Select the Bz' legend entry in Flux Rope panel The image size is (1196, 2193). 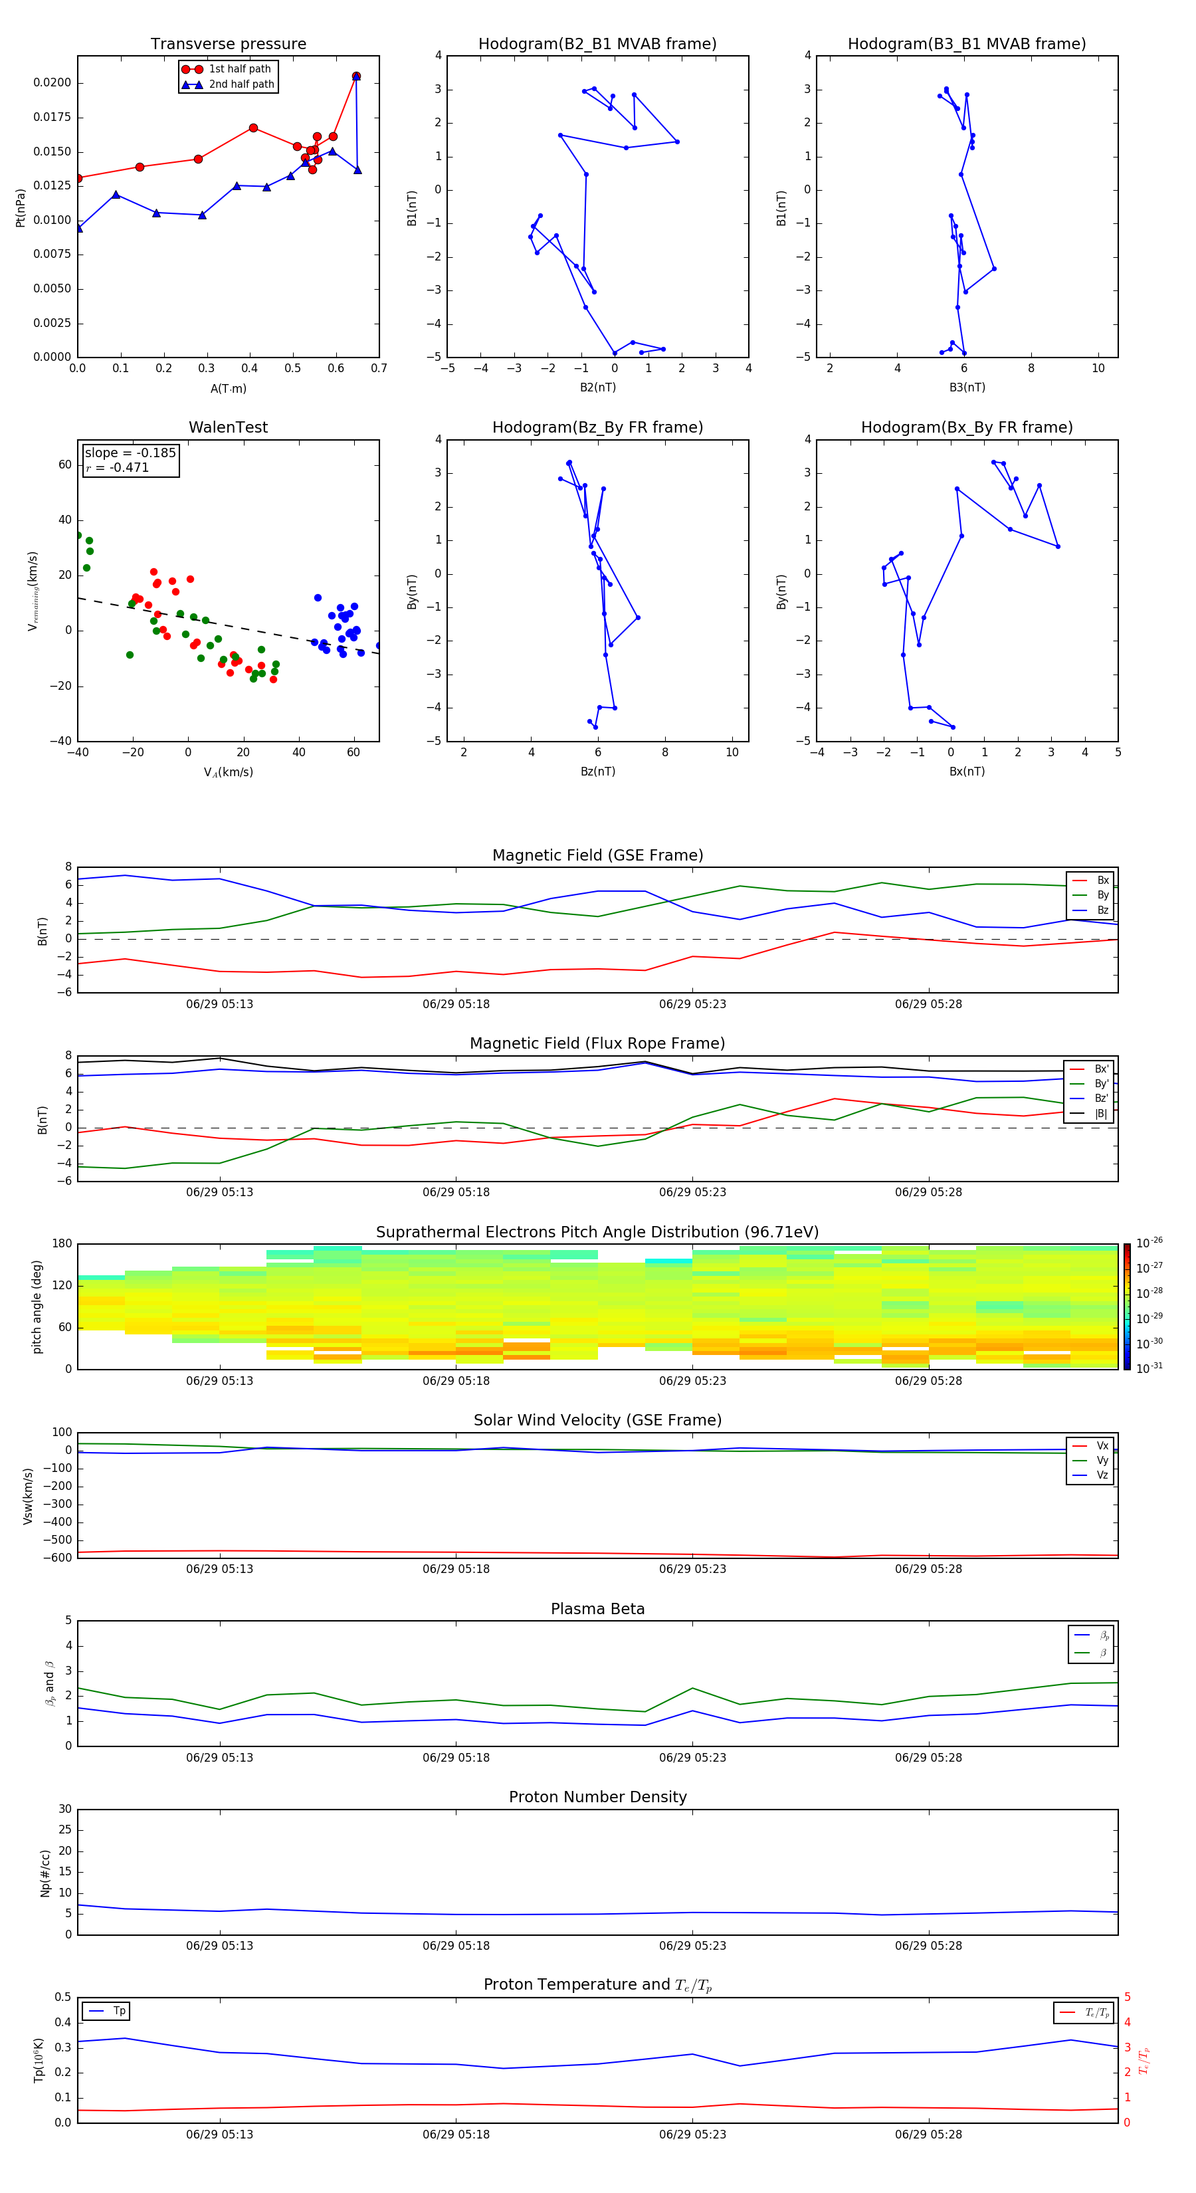point(1089,1098)
